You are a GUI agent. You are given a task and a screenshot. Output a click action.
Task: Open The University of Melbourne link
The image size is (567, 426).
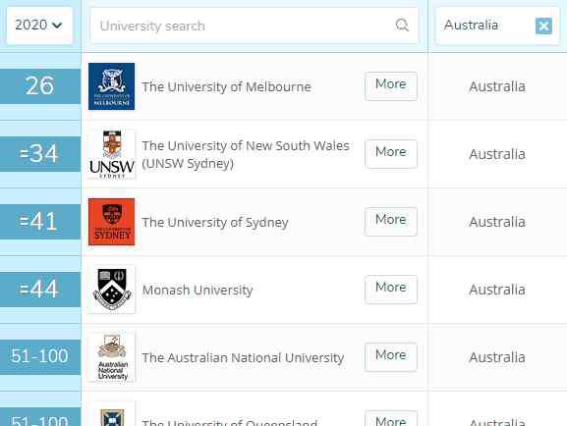pos(226,86)
